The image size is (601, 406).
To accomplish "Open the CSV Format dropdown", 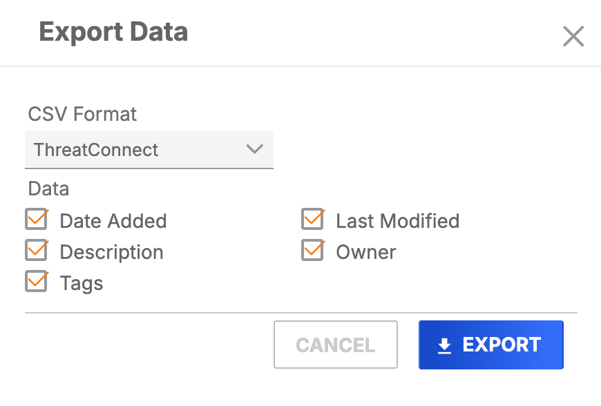I will [x=149, y=150].
